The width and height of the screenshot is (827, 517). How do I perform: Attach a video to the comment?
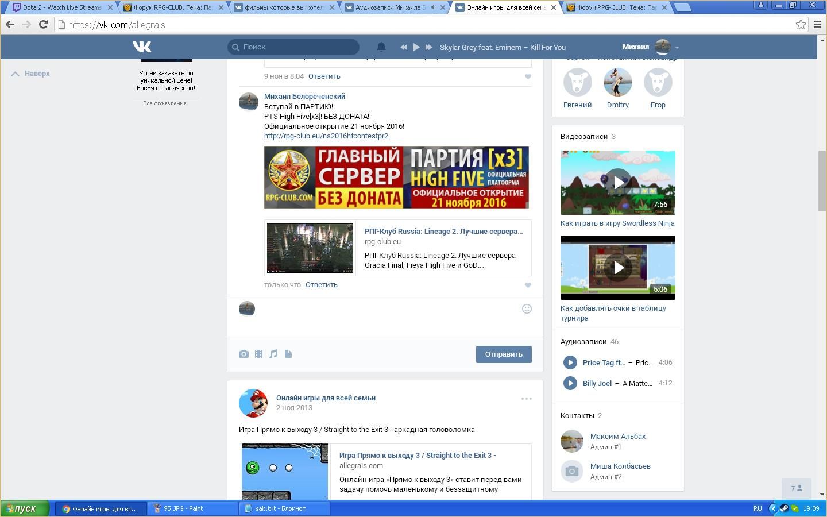coord(258,354)
